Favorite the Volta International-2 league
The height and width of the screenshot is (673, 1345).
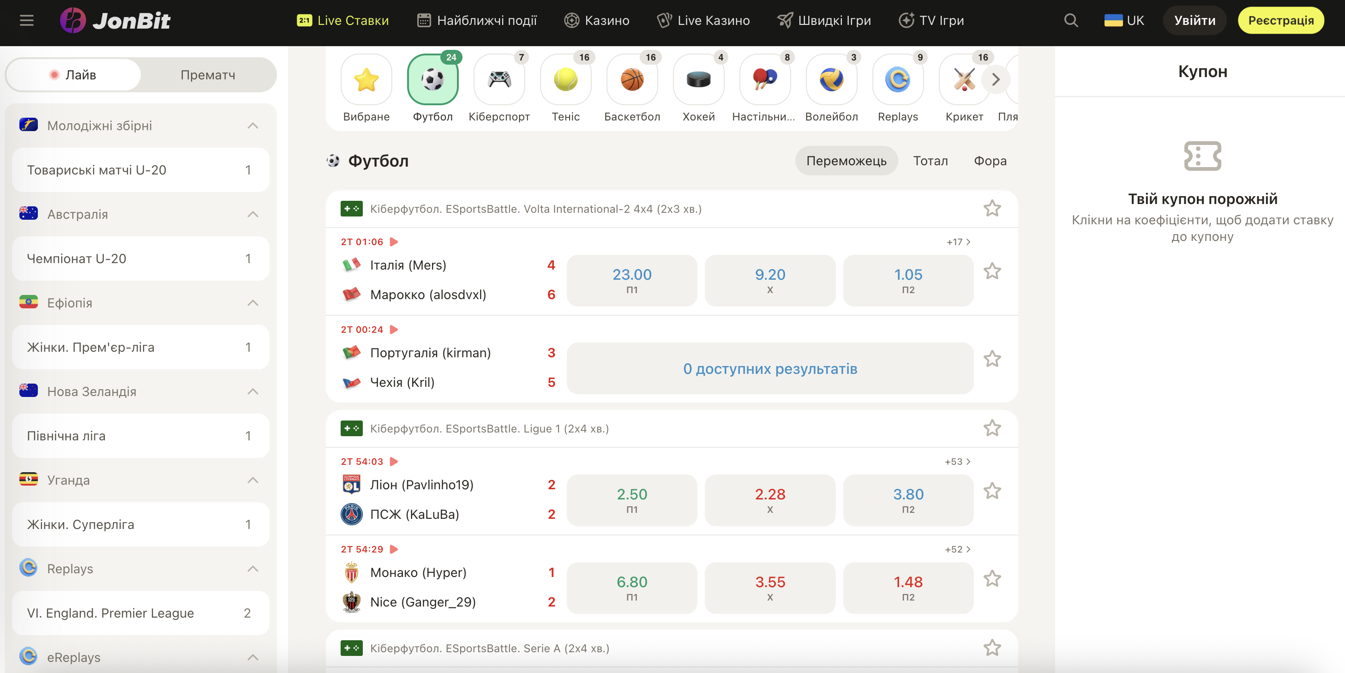pyautogui.click(x=991, y=209)
